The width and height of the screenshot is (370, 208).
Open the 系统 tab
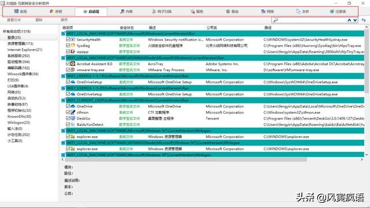[21, 12]
